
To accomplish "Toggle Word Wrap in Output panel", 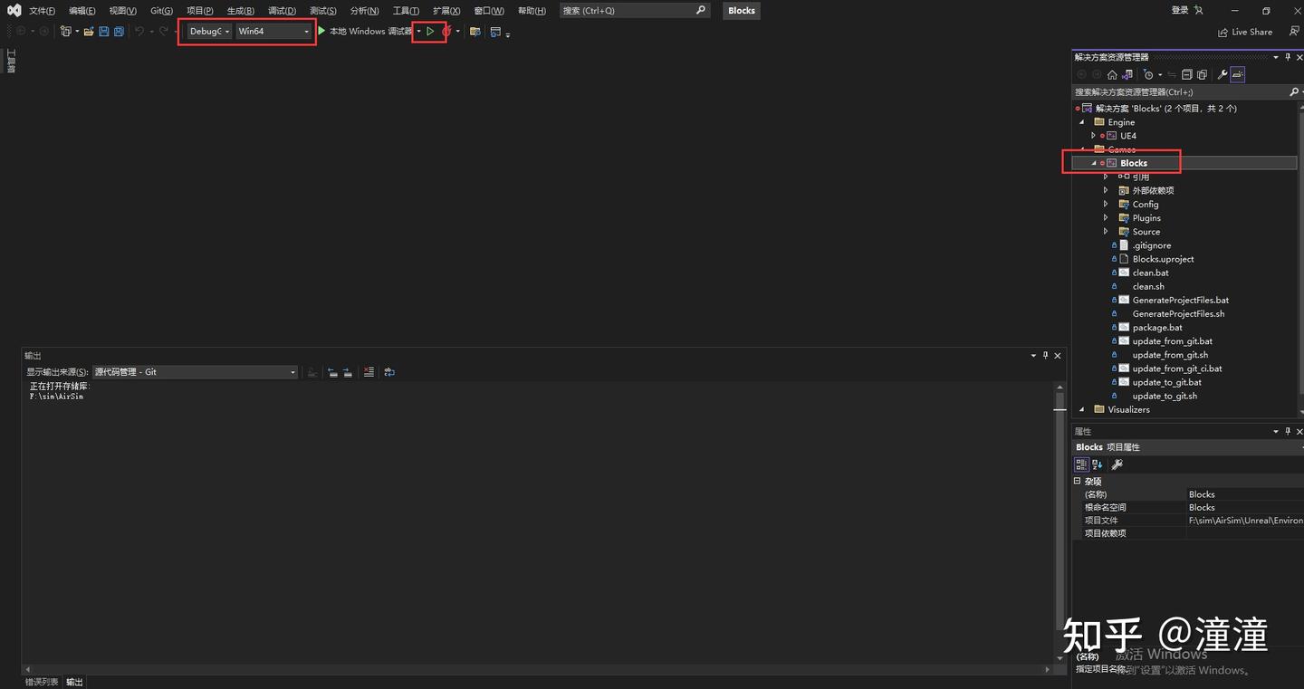I will coord(388,372).
